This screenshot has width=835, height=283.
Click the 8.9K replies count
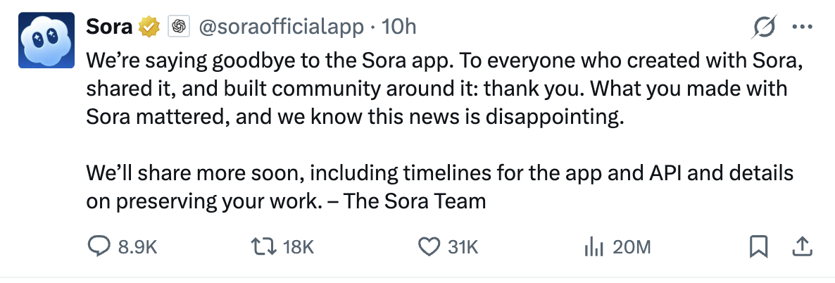tap(137, 247)
